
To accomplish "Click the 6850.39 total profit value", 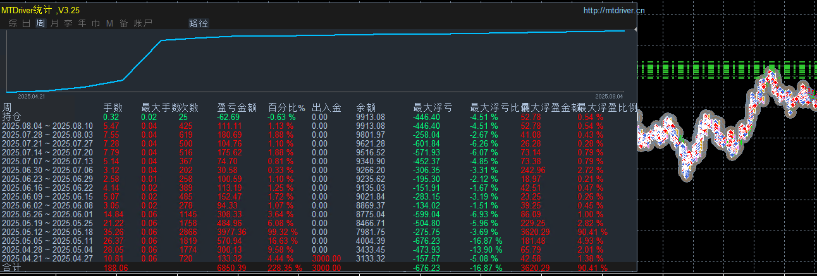I will tap(231, 268).
